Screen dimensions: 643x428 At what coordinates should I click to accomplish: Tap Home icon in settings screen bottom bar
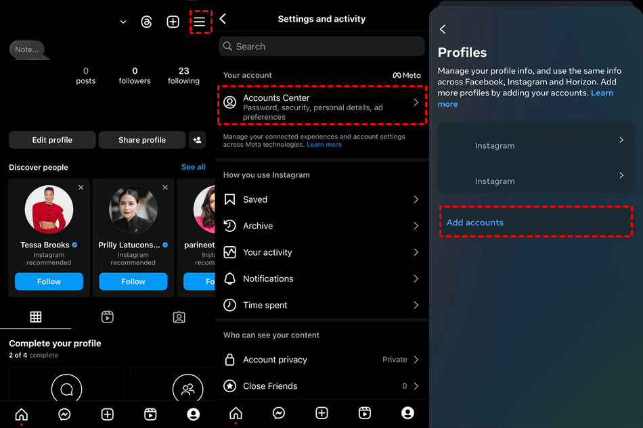click(236, 413)
